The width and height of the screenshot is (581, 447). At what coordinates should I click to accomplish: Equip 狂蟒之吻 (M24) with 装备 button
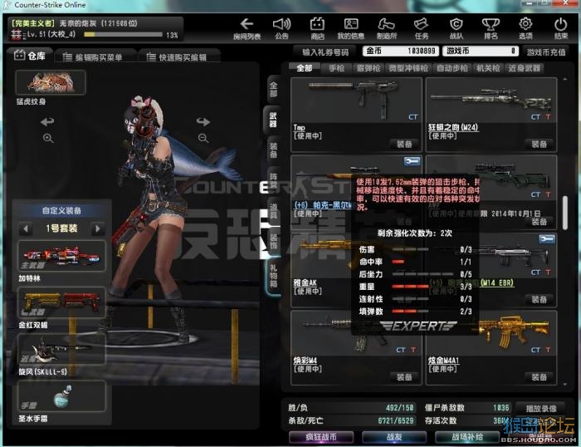tap(539, 144)
